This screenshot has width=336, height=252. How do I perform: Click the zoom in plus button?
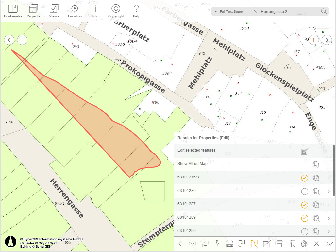click(x=314, y=40)
